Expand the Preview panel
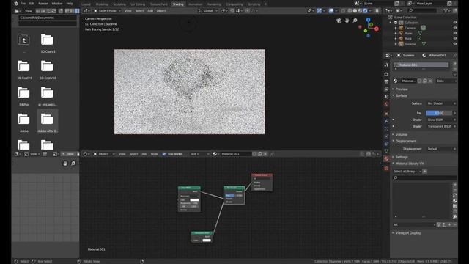 [402, 89]
